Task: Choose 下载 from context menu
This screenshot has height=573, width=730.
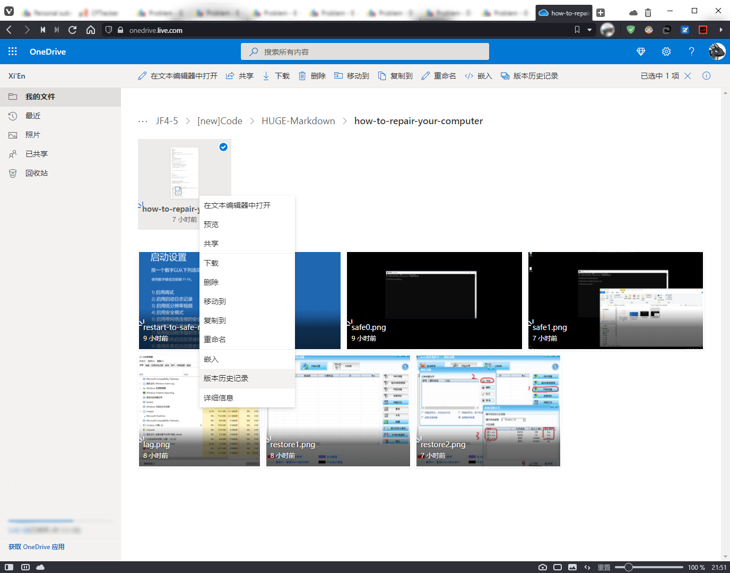Action: pyautogui.click(x=247, y=263)
